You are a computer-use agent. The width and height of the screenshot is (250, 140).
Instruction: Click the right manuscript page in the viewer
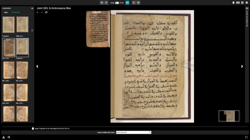pos(152,66)
